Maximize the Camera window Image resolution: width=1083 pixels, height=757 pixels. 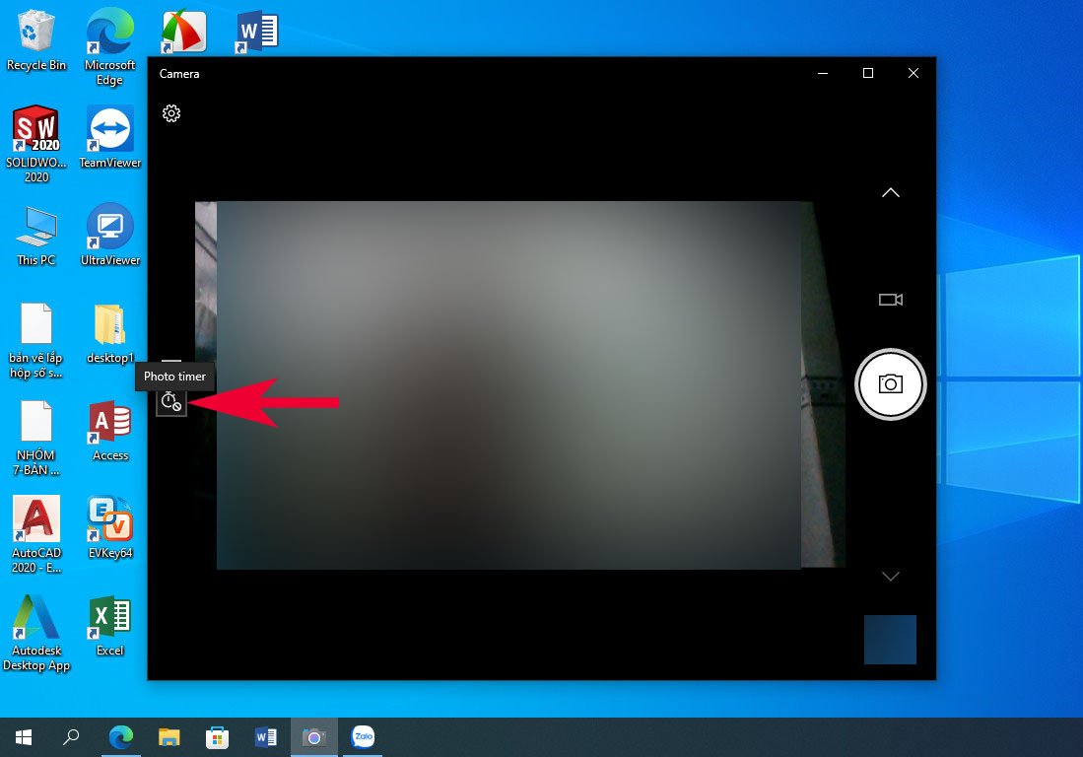[867, 73]
